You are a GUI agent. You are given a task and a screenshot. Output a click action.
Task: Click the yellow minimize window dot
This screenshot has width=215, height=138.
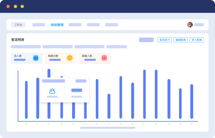pyautogui.click(x=15, y=6)
